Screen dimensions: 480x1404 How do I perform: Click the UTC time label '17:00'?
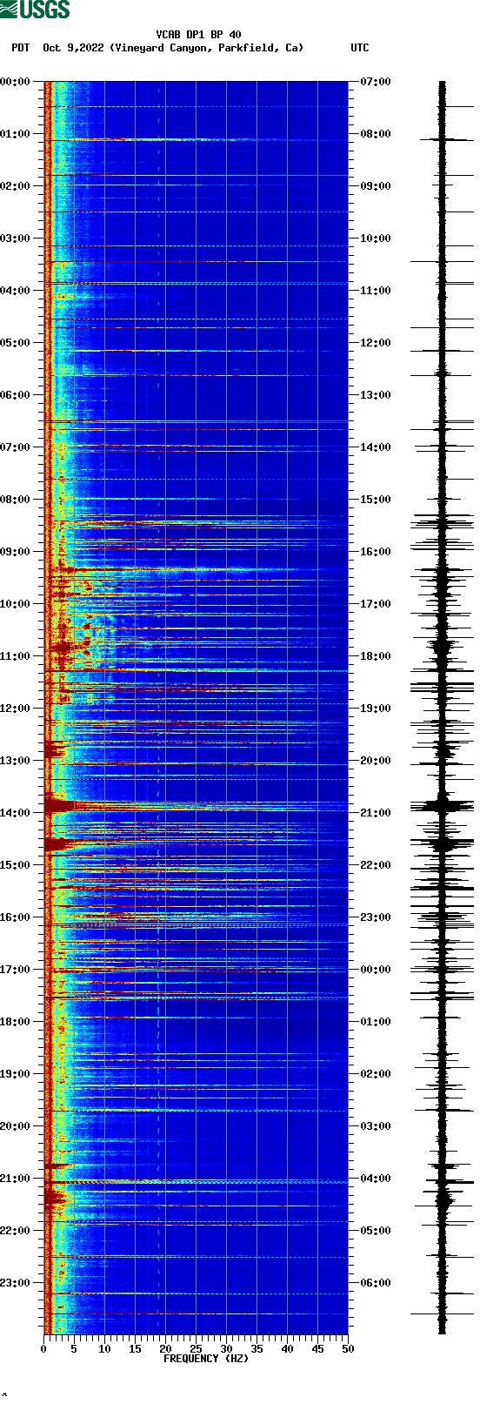coord(376,604)
